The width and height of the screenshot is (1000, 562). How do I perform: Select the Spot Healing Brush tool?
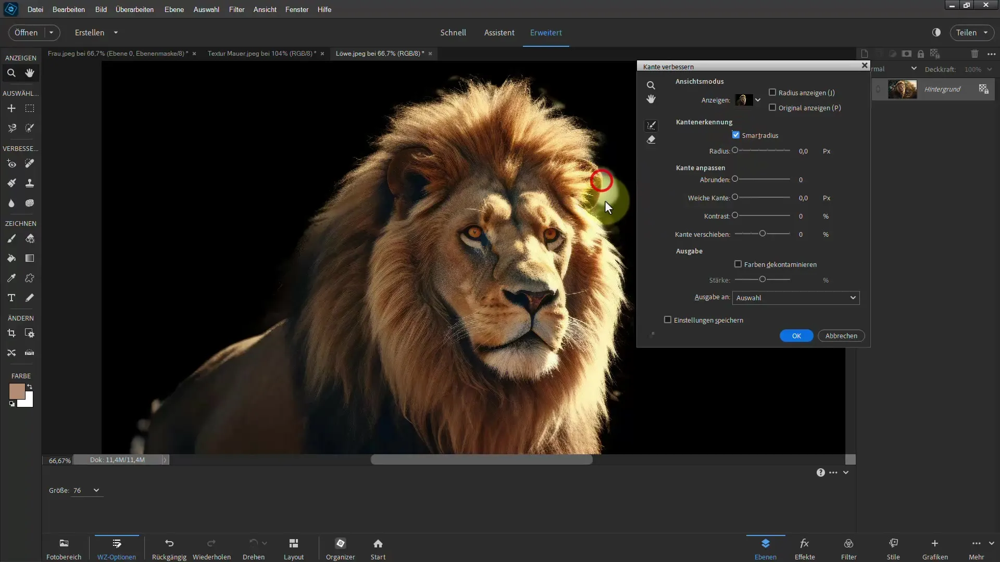(30, 163)
